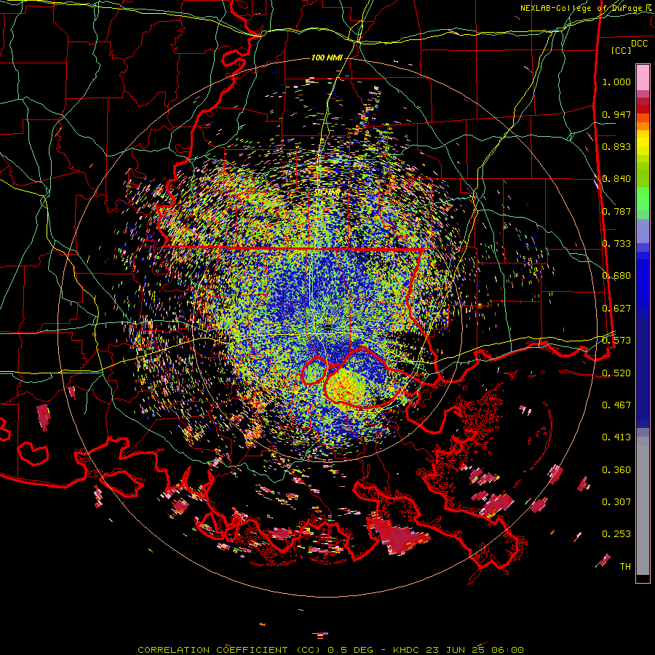Pick the pink swatch beside 1.000

[x=643, y=78]
